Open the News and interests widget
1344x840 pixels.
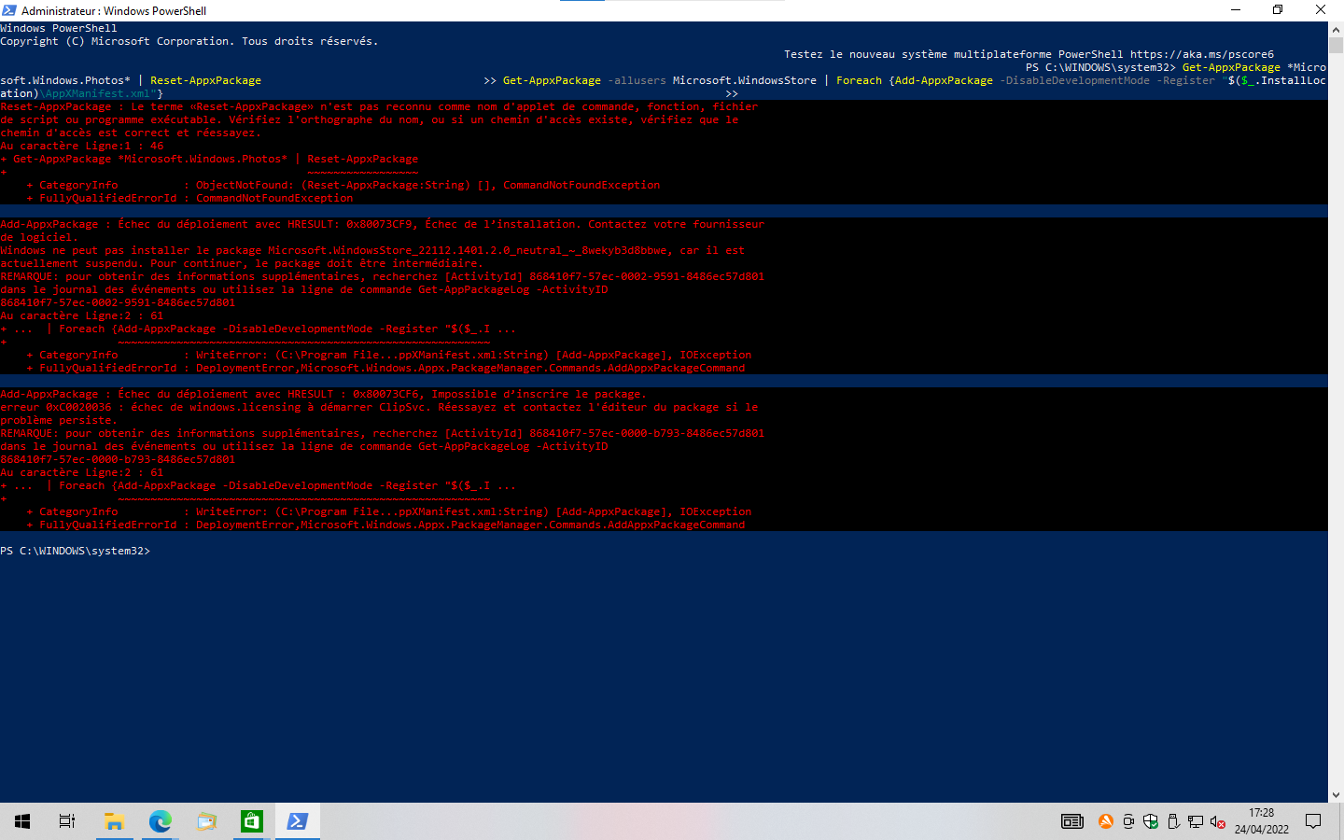(x=1072, y=821)
